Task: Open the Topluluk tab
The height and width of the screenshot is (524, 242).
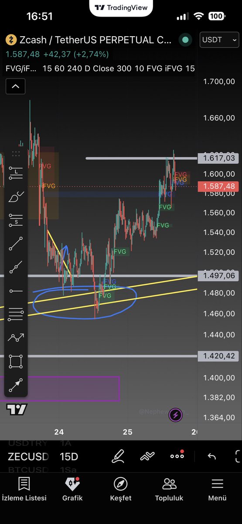Action: tap(169, 489)
